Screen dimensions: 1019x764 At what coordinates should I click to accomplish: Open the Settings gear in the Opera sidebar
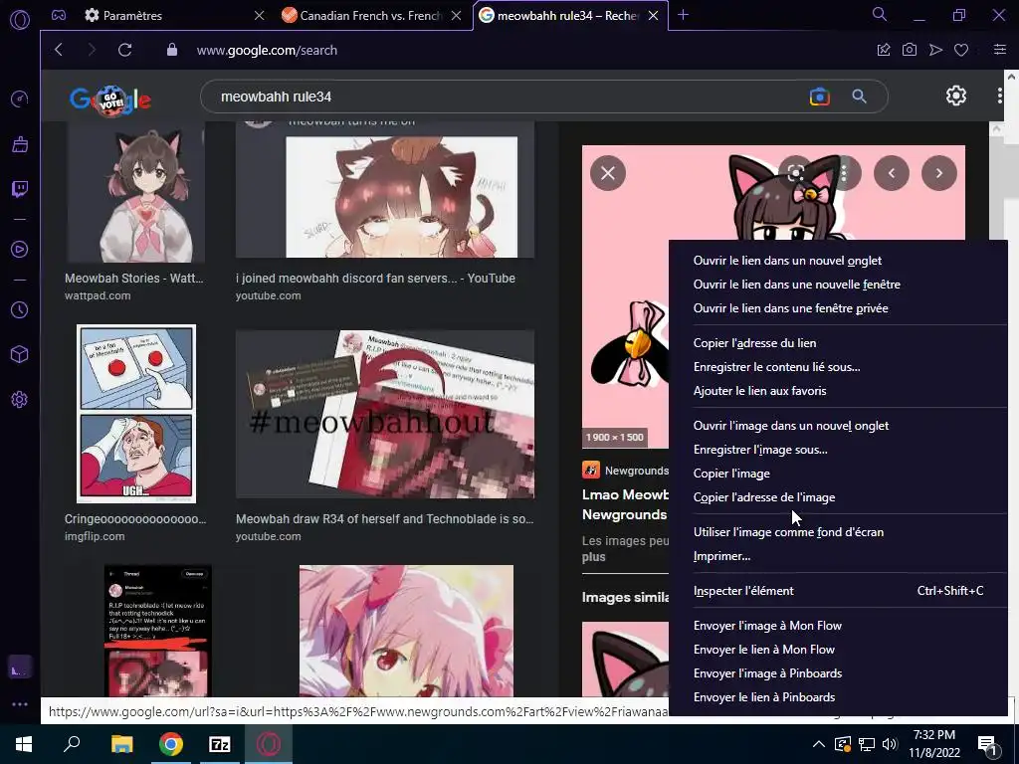click(20, 400)
